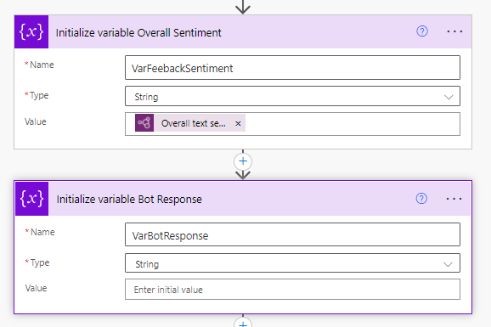Open ellipsis menu on Overall Sentiment action
This screenshot has height=327, width=491.
[x=454, y=31]
